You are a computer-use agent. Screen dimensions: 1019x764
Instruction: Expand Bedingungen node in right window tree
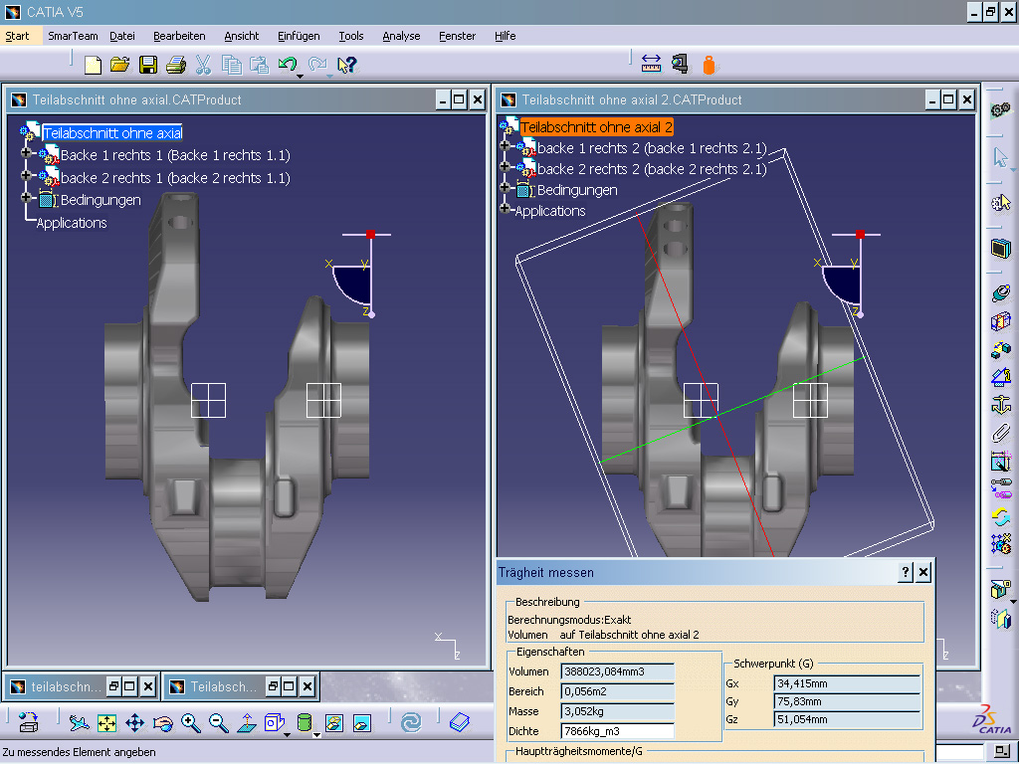[x=505, y=187]
